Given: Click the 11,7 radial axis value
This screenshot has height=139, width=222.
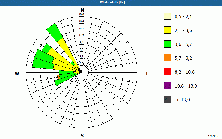Looking at the screenshot, I should pyautogui.click(x=81, y=36).
